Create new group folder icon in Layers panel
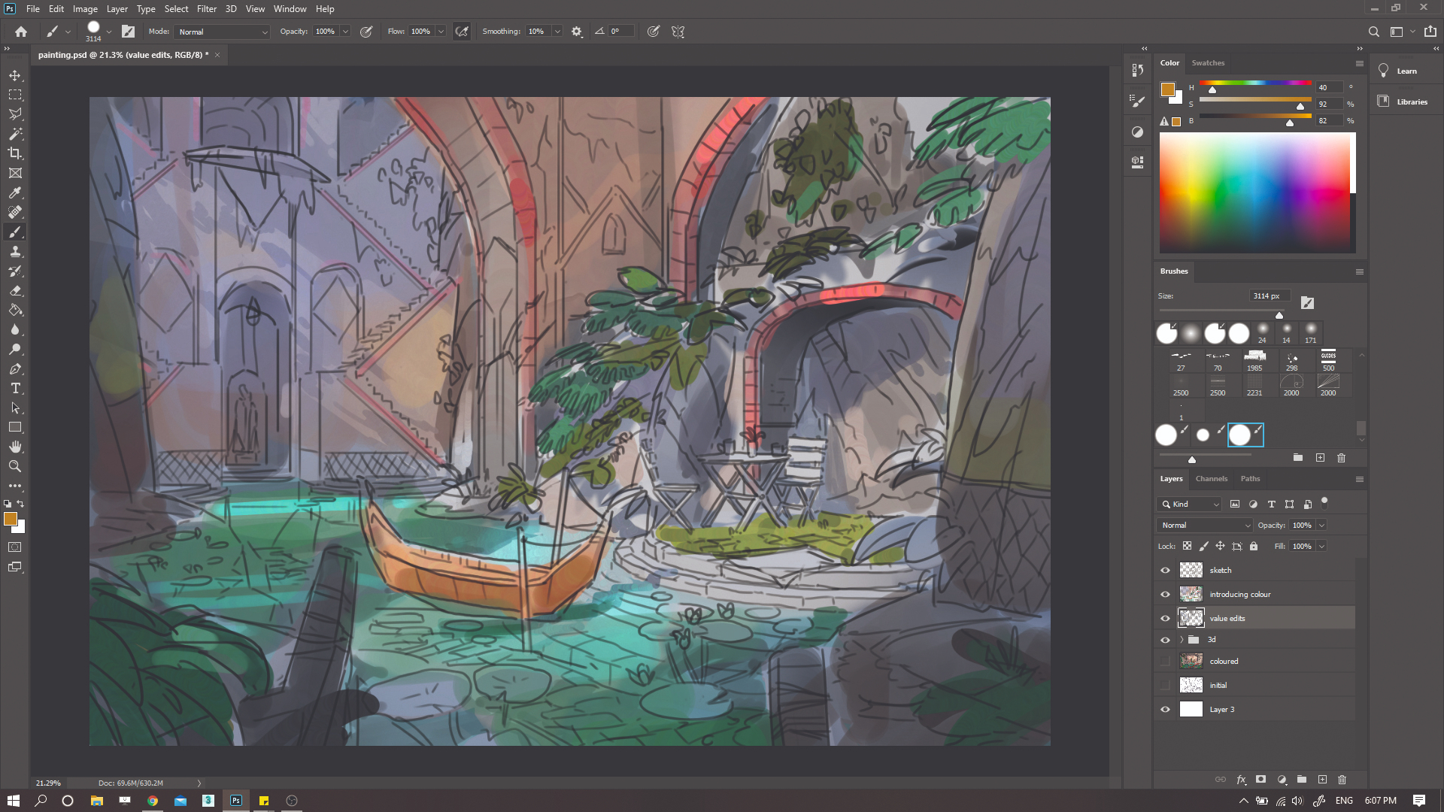This screenshot has height=812, width=1444. point(1302,780)
